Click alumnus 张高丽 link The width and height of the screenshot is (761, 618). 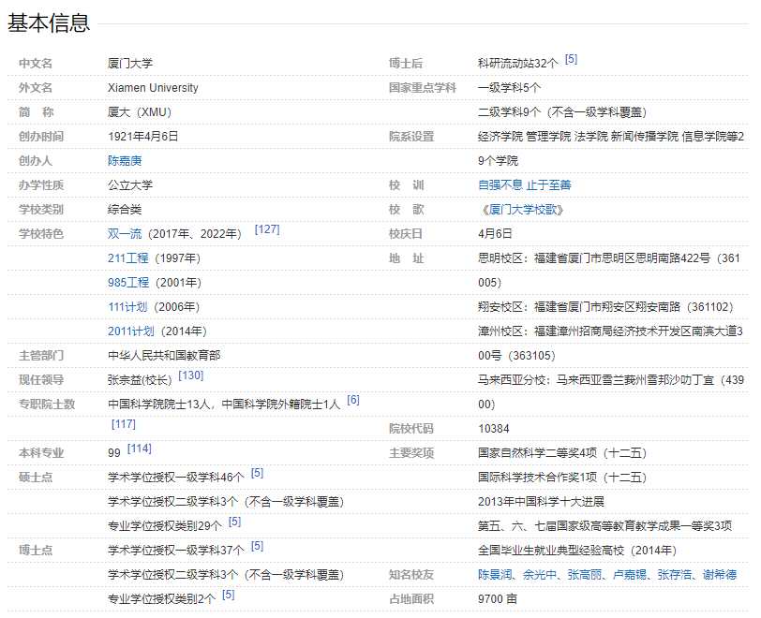(586, 575)
